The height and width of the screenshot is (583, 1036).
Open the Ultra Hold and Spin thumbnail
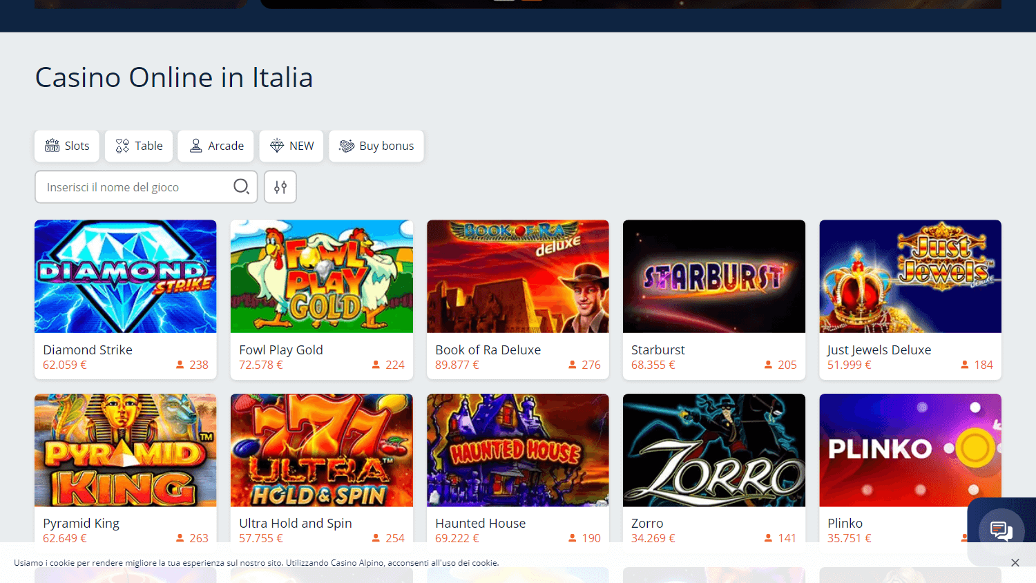(x=321, y=450)
